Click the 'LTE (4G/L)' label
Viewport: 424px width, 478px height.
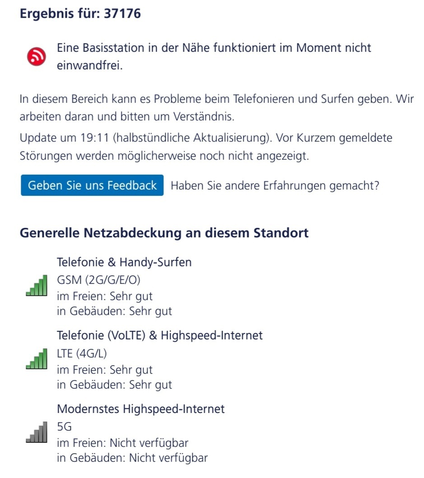click(x=82, y=353)
